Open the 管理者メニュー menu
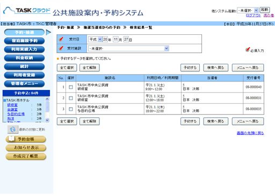This screenshot has height=196, width=275. (24, 84)
